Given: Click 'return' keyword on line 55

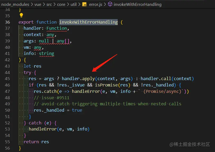Looking at the screenshot, I should click(x=31, y=142).
